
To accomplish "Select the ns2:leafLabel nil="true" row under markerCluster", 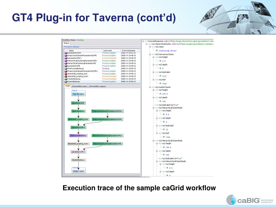I will (x=168, y=105).
